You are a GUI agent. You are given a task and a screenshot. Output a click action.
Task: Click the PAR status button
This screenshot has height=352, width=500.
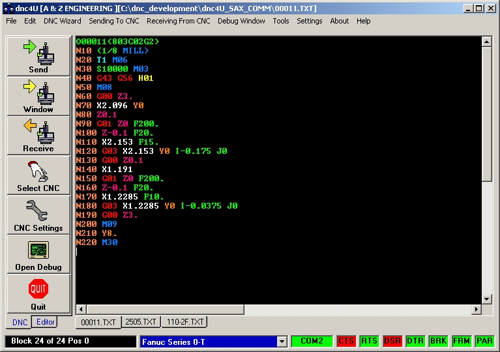coord(484,341)
